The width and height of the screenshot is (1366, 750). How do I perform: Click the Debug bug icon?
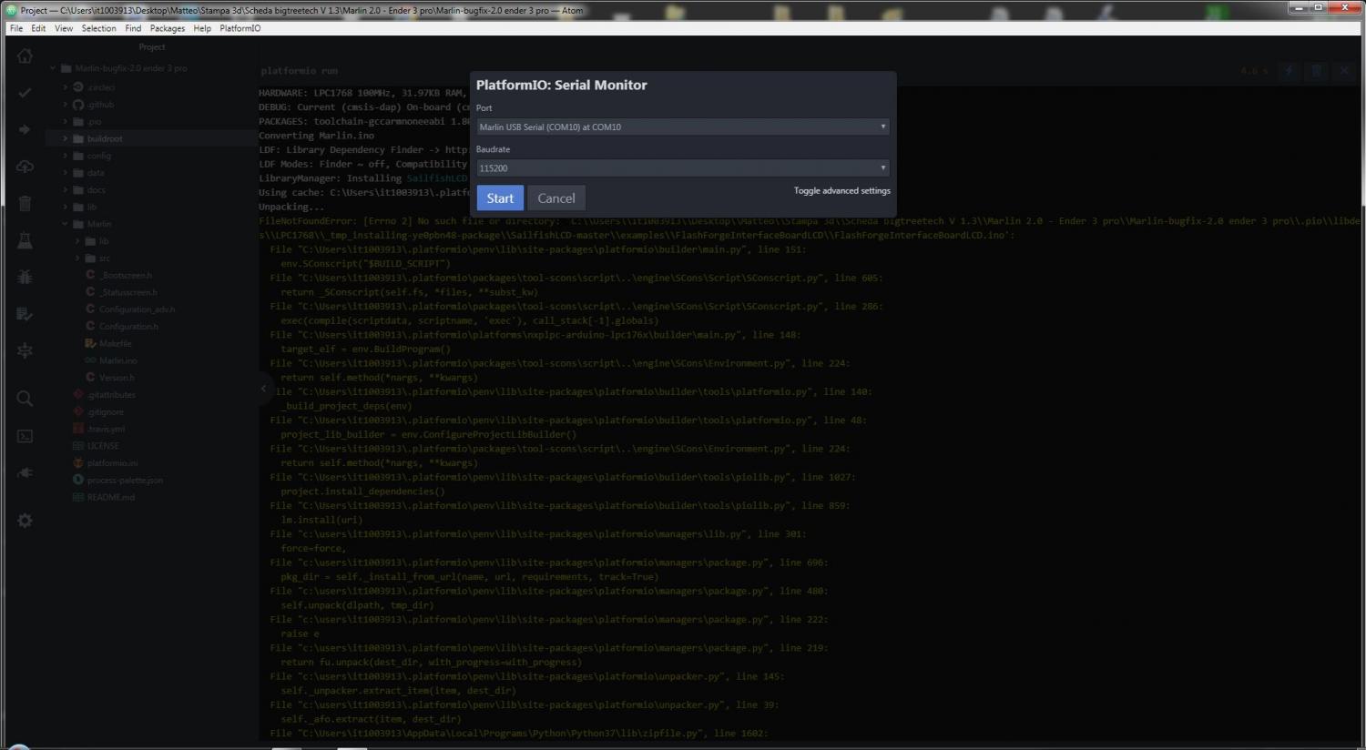tap(25, 277)
